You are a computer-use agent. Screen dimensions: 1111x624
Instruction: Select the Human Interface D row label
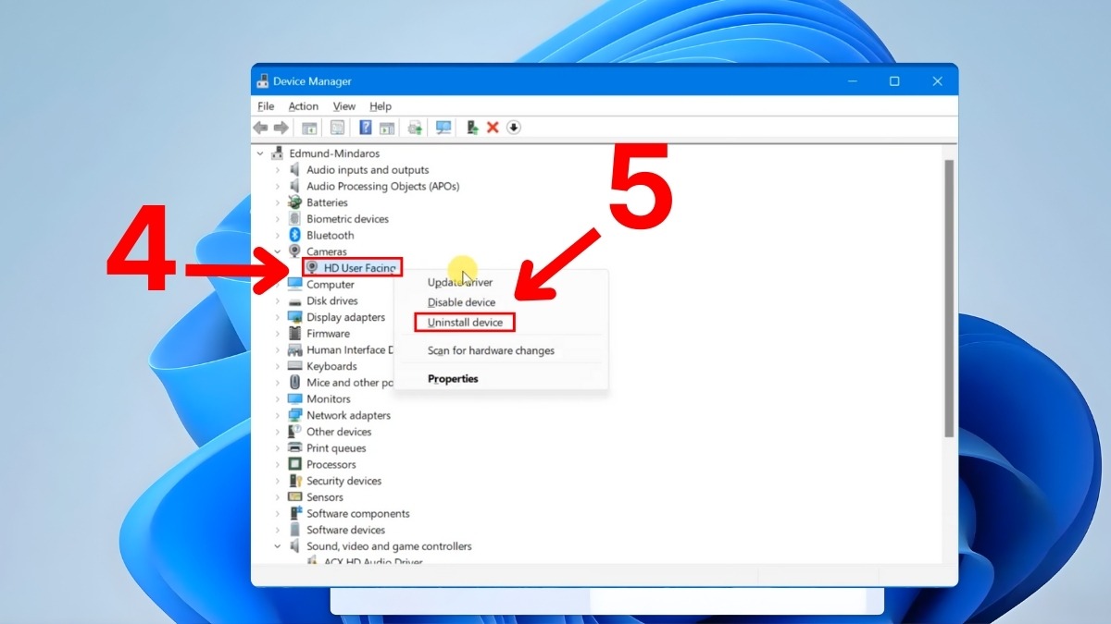(350, 350)
